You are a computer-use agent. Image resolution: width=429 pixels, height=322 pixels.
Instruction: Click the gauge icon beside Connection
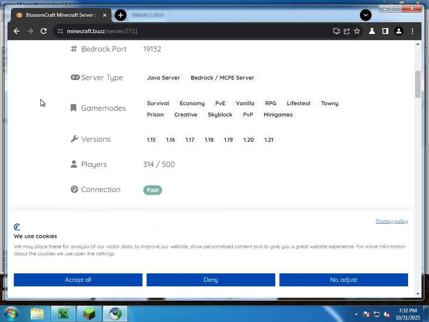pyautogui.click(x=74, y=189)
